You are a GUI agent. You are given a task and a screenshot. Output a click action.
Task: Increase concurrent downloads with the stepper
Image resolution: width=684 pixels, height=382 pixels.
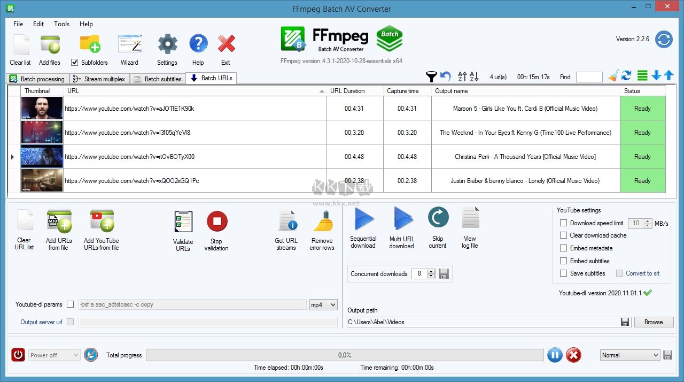point(431,271)
